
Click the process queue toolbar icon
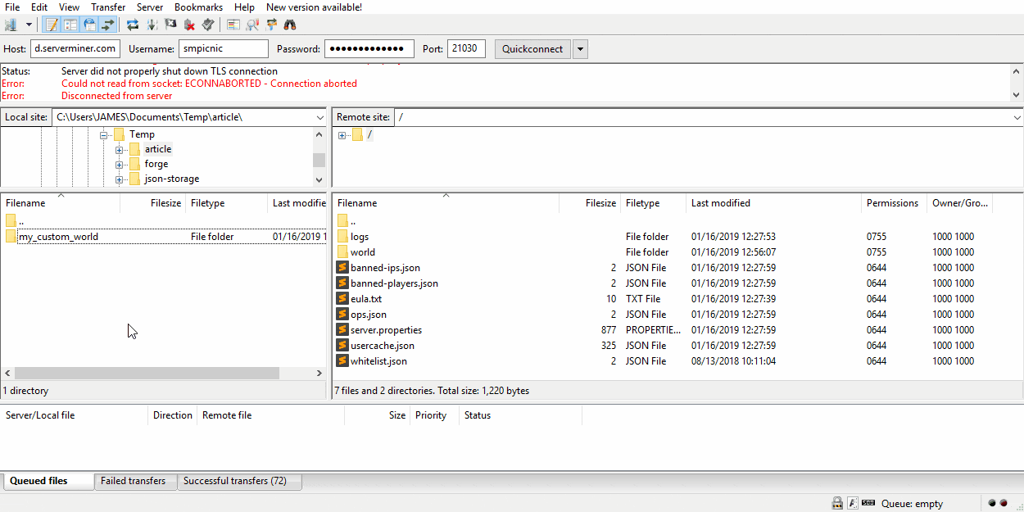(152, 25)
